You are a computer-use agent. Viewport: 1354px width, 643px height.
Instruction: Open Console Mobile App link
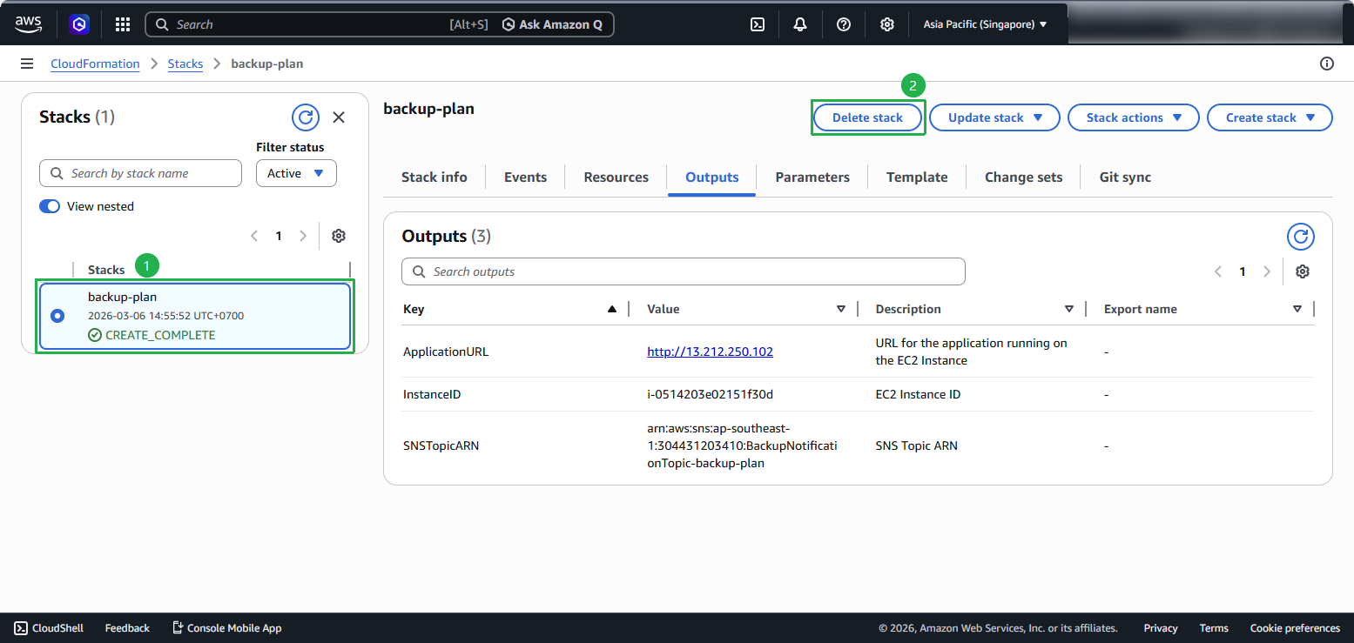(226, 628)
